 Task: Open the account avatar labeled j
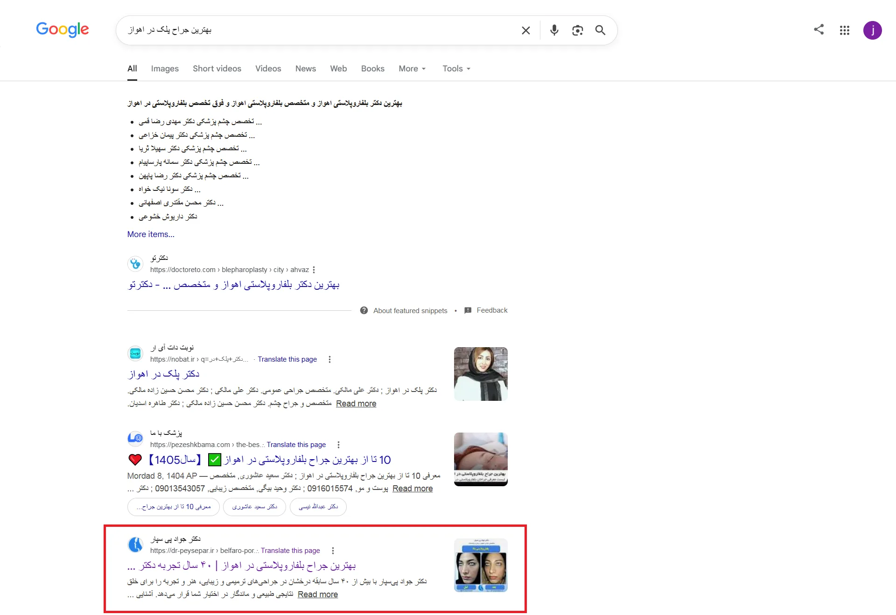coord(872,30)
